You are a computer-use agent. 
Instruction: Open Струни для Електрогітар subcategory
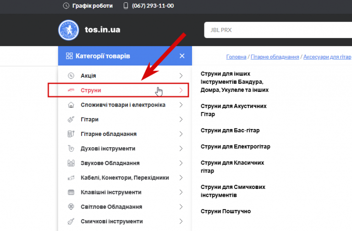point(236,146)
